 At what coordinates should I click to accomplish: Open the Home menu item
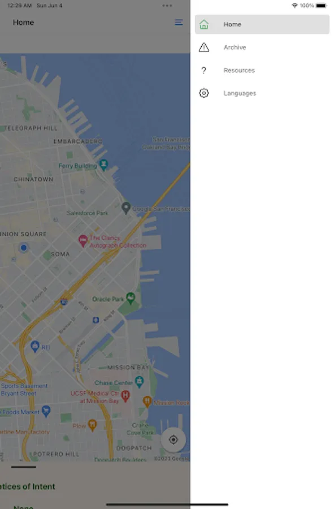(x=262, y=24)
